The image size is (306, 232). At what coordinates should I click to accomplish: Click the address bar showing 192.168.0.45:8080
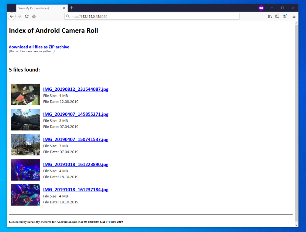(152, 16)
